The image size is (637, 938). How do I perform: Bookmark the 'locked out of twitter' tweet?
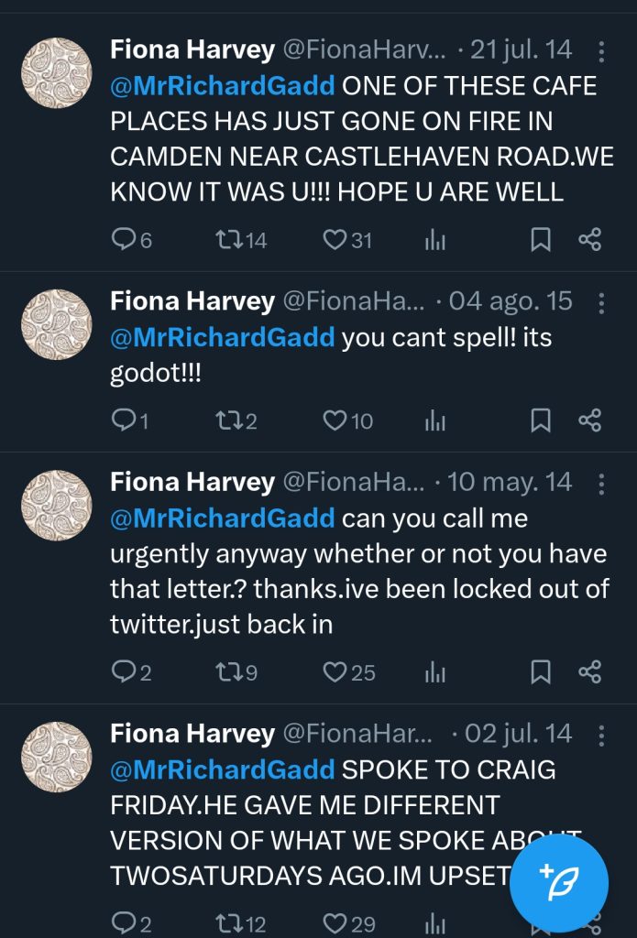pos(541,672)
